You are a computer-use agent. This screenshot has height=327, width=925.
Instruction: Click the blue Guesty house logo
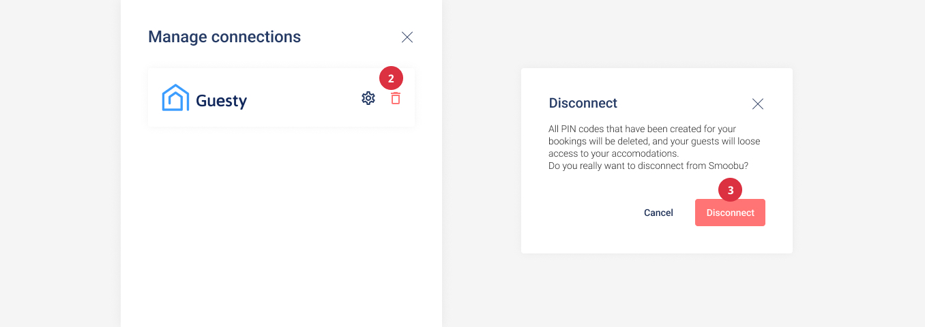pyautogui.click(x=175, y=97)
